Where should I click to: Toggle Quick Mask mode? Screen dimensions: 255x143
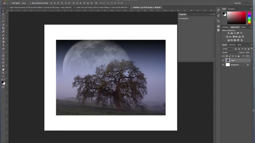click(x=3, y=87)
